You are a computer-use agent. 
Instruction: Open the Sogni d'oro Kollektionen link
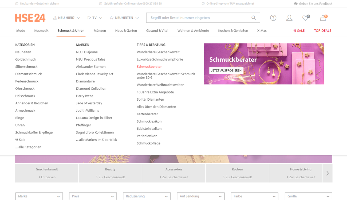coord(95,132)
